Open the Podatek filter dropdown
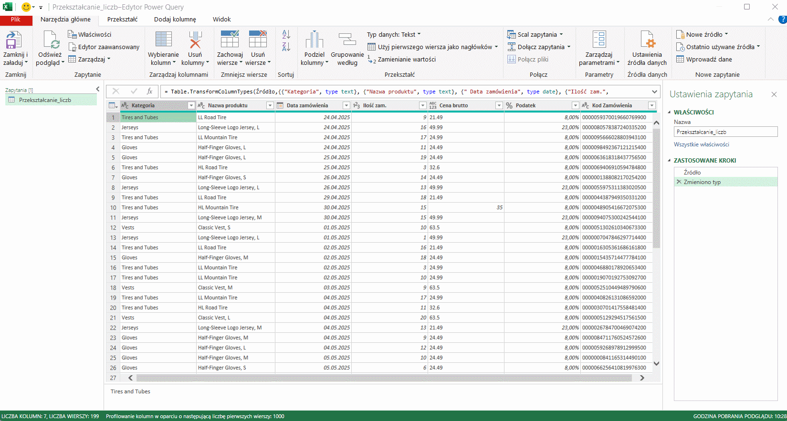Screen dimensions: 787x421 [x=575, y=105]
